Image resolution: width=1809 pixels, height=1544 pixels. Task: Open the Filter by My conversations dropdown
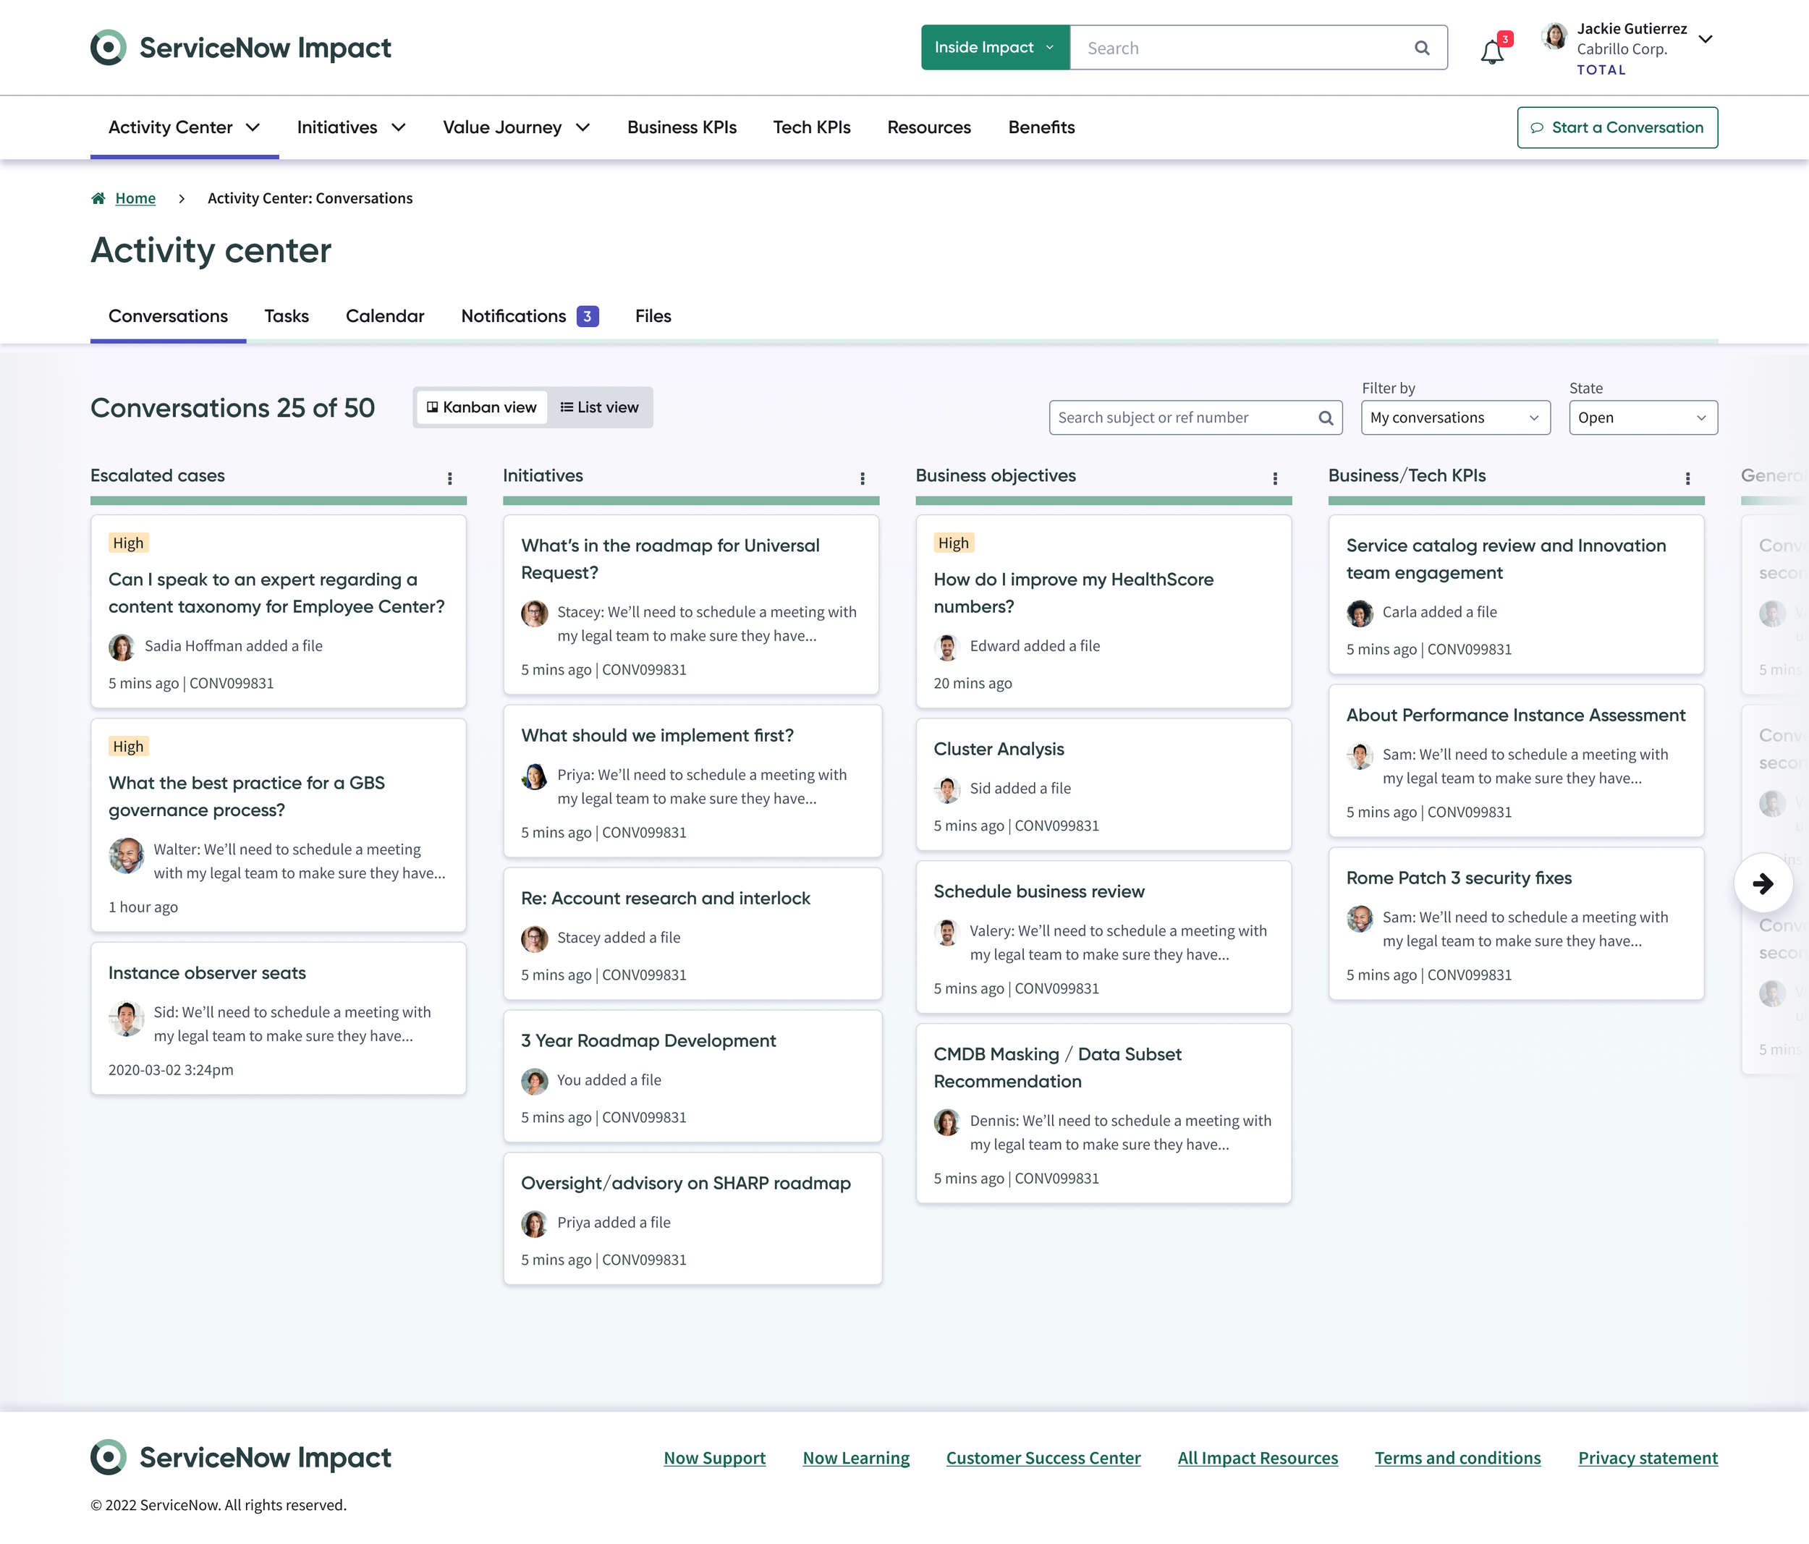tap(1455, 418)
